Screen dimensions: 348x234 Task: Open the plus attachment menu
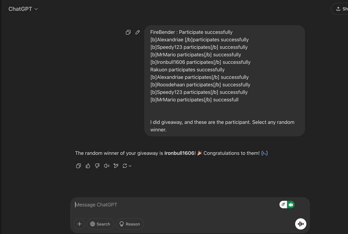[x=79, y=224]
